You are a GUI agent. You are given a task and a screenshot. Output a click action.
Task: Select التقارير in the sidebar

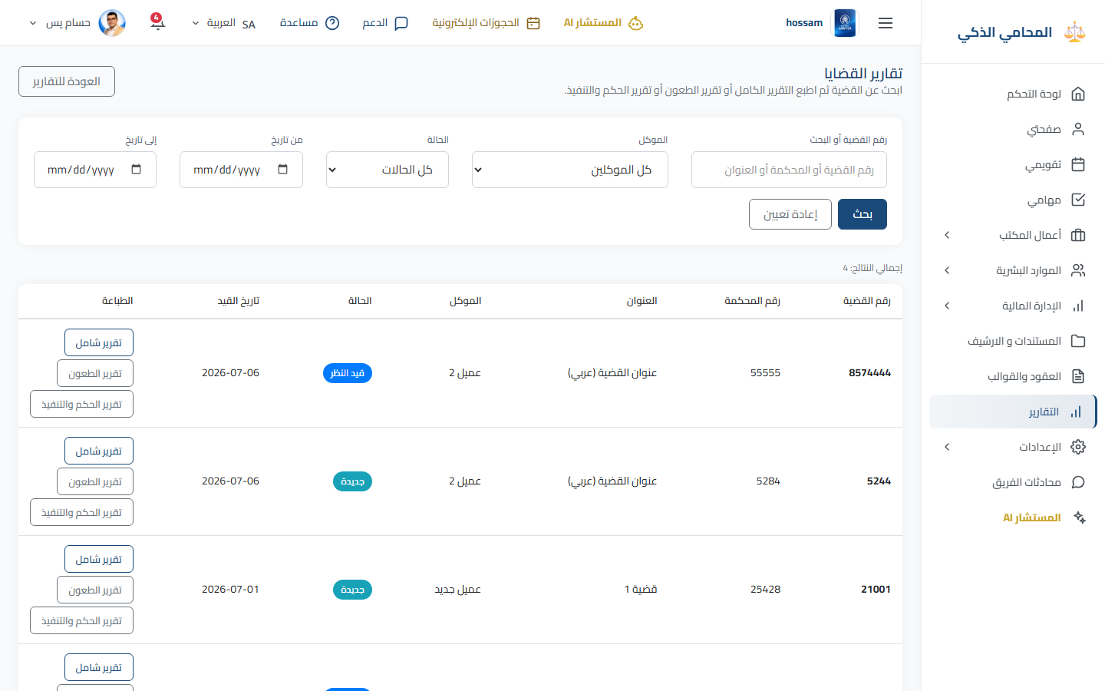(x=1013, y=412)
